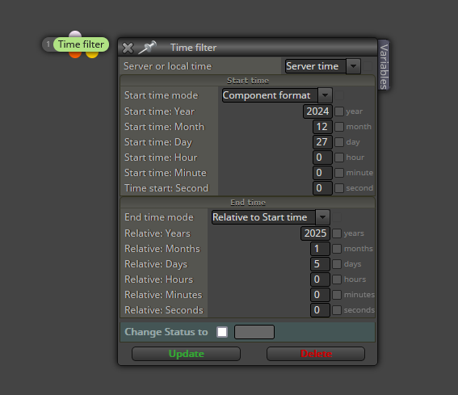Toggle the checkbox beside Component format dropdown
This screenshot has height=395, width=458.
pyautogui.click(x=338, y=95)
